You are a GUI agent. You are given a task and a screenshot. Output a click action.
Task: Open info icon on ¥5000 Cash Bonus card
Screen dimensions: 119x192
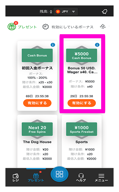click(97, 45)
